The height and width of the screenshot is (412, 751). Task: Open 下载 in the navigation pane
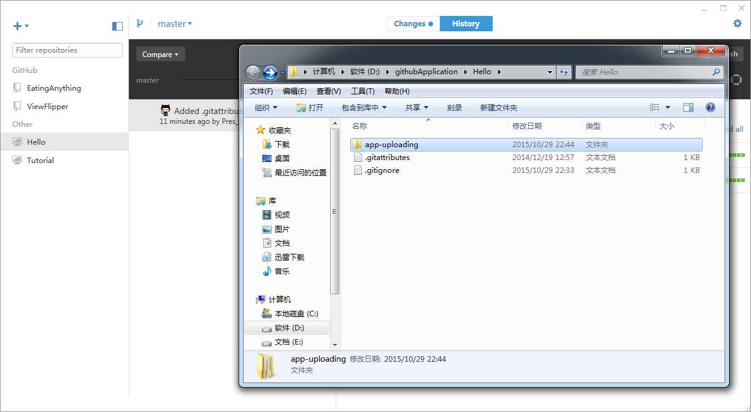[x=276, y=144]
